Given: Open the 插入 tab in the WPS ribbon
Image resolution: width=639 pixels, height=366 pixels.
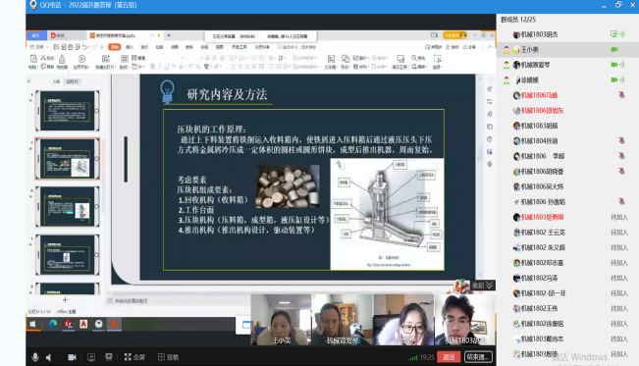Looking at the screenshot, I should (130, 47).
